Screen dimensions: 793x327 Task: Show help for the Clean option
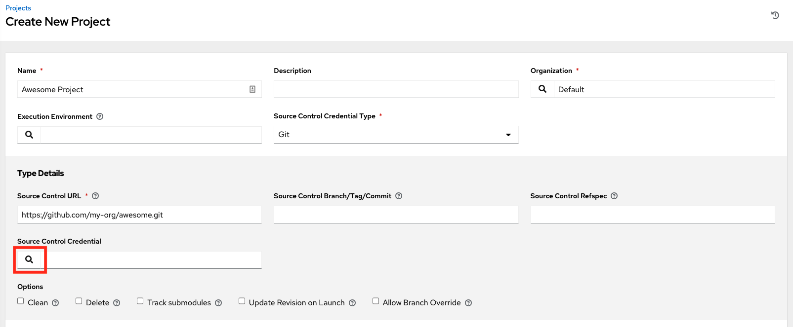pos(55,303)
